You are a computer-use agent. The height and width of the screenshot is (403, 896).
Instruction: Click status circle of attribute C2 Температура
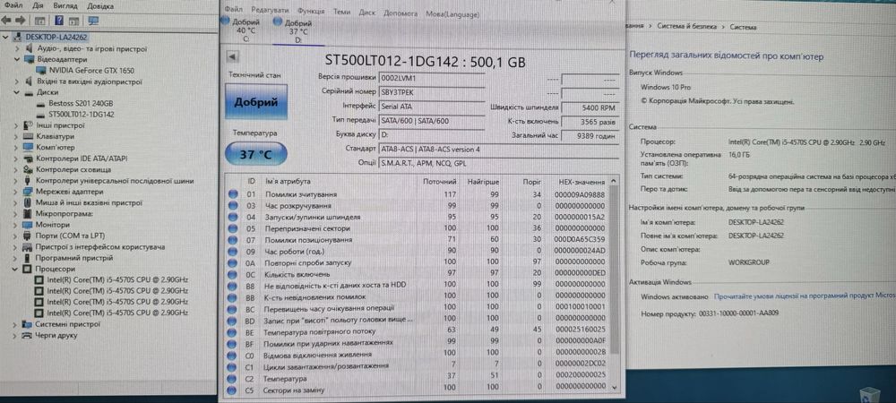[x=233, y=379]
